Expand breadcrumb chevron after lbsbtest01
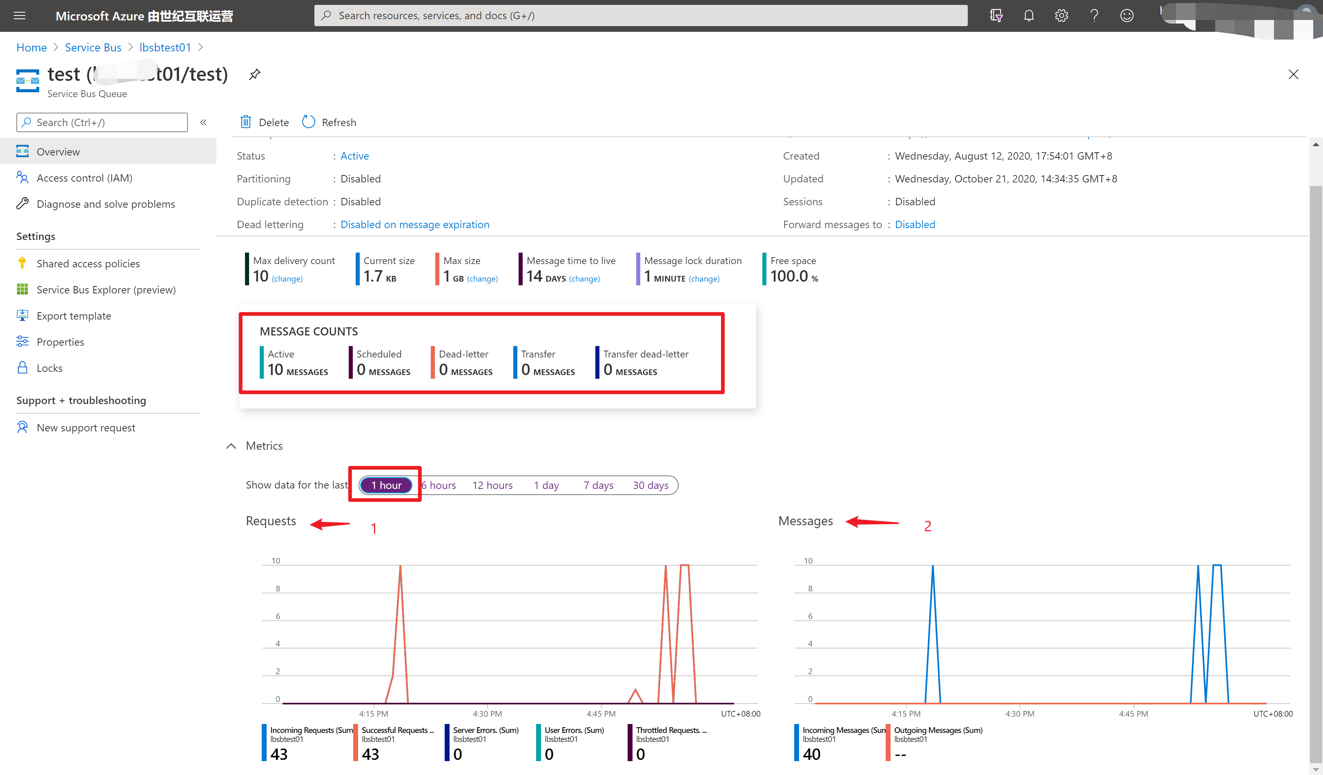This screenshot has height=775, width=1323. tap(200, 47)
